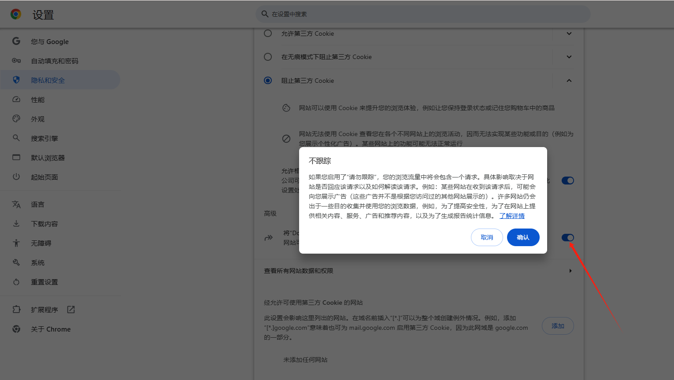Click the 高级 section heading
Image resolution: width=674 pixels, height=380 pixels.
tap(270, 213)
